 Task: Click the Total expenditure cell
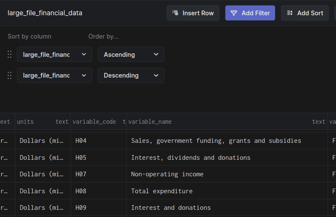[x=162, y=191]
